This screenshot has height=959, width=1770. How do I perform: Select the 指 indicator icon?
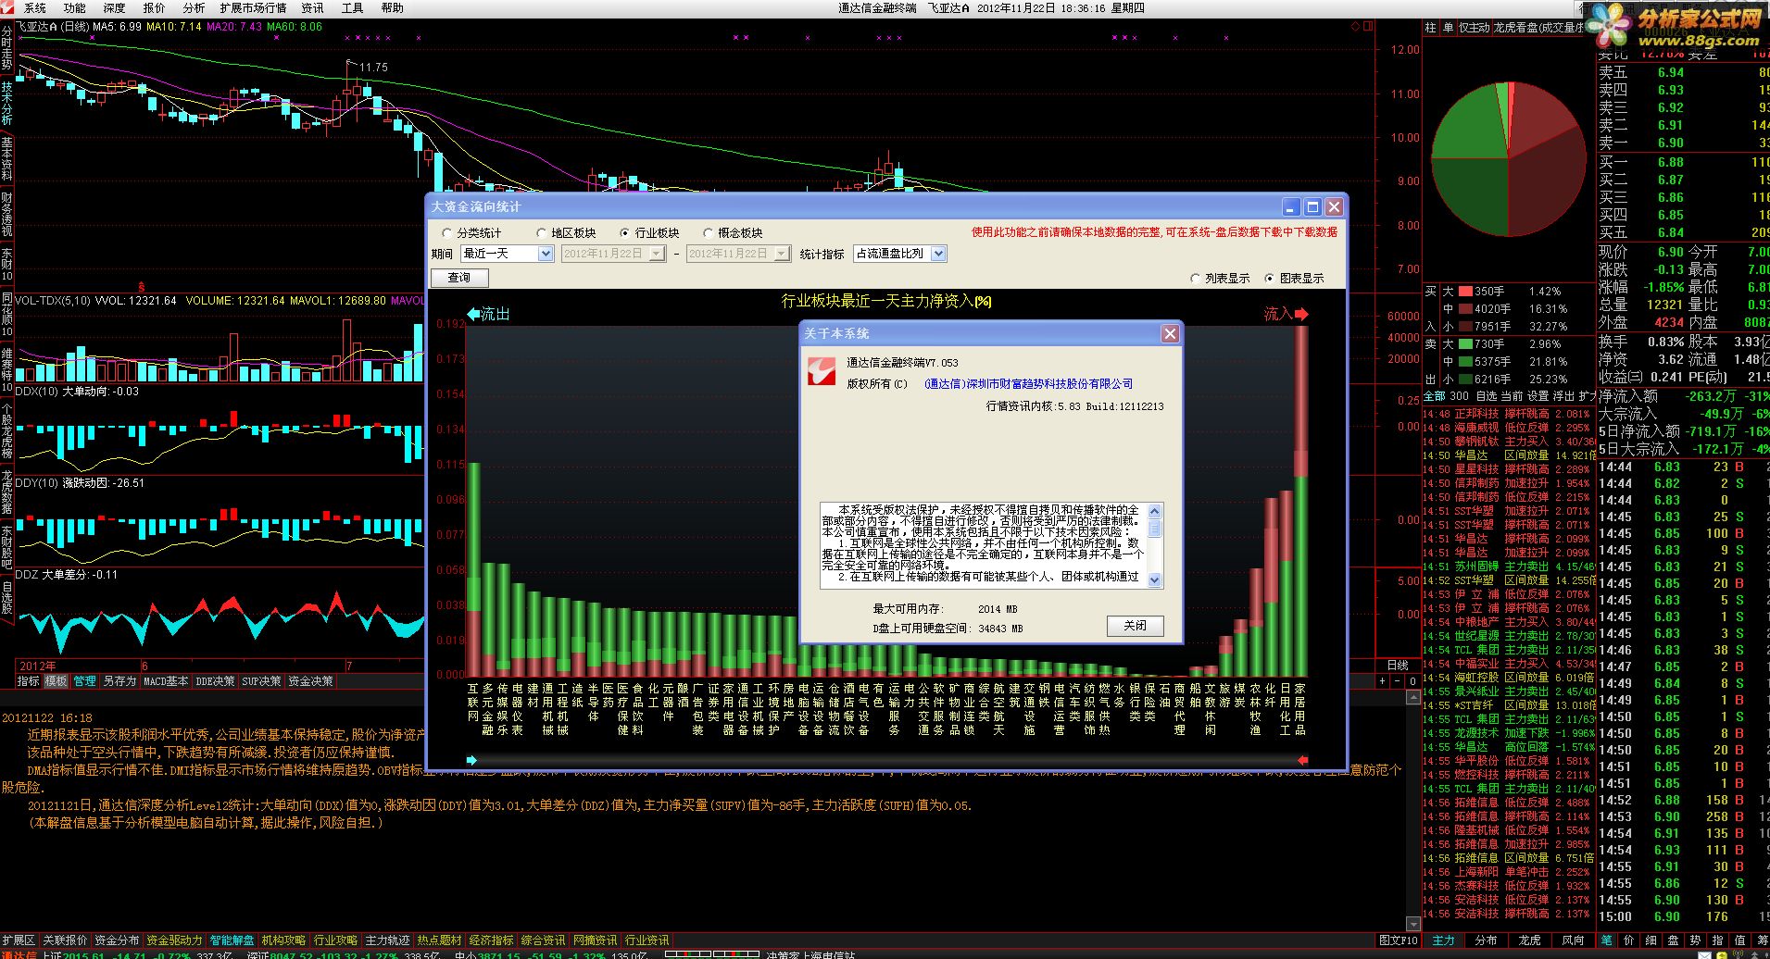[x=1718, y=940]
